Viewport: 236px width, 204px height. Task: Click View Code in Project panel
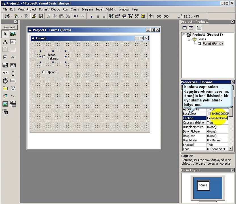185,28
